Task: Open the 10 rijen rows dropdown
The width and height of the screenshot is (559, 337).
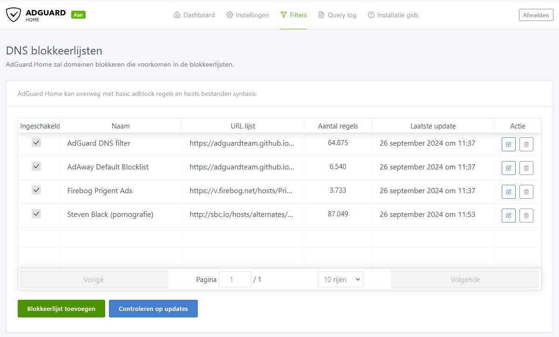Action: (x=340, y=279)
